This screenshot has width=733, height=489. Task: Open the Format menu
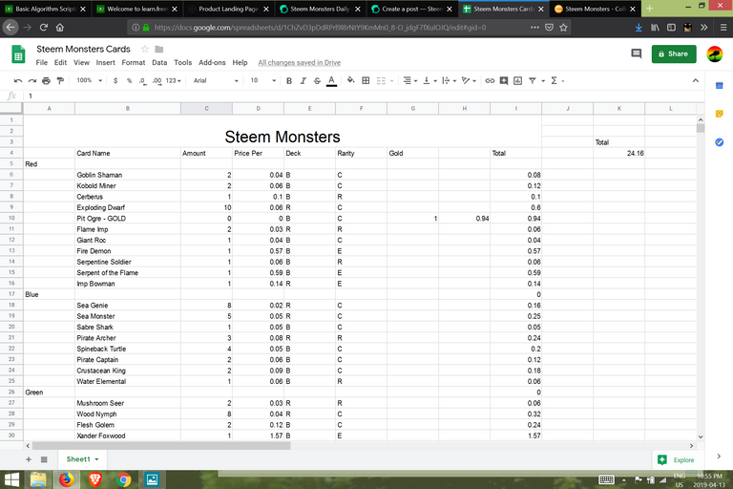(x=134, y=63)
